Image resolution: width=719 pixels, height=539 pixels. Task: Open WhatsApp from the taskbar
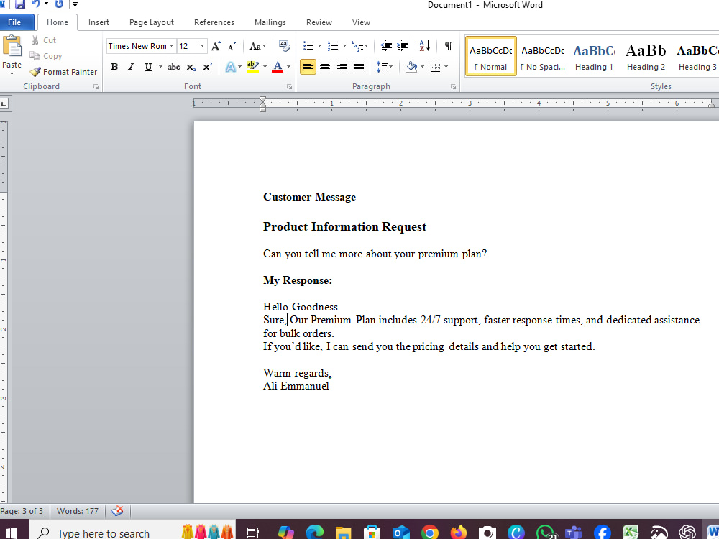pyautogui.click(x=545, y=533)
